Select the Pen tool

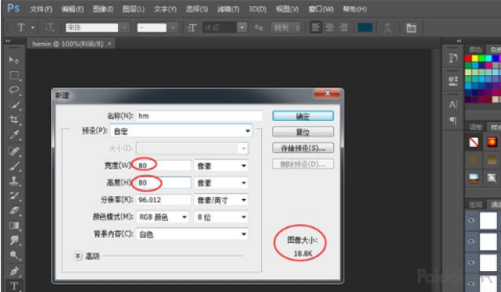[x=14, y=271]
